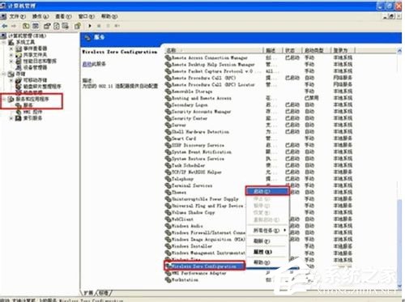Sort by the 描述 column header
This screenshot has height=302, width=405.
point(273,50)
